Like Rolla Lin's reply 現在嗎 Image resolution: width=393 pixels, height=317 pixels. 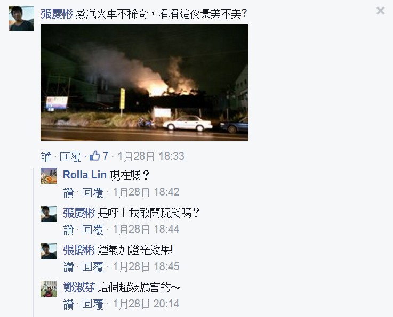pos(68,192)
